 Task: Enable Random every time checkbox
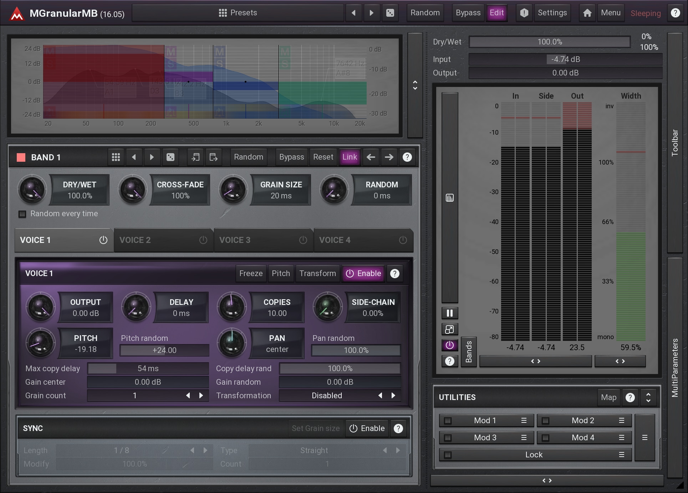pyautogui.click(x=22, y=214)
